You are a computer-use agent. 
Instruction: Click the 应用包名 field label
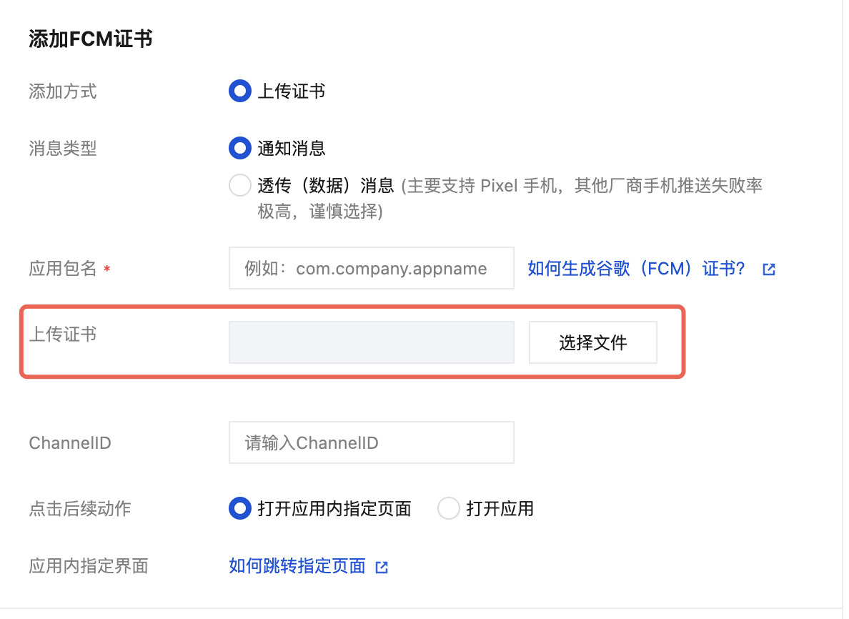(63, 269)
